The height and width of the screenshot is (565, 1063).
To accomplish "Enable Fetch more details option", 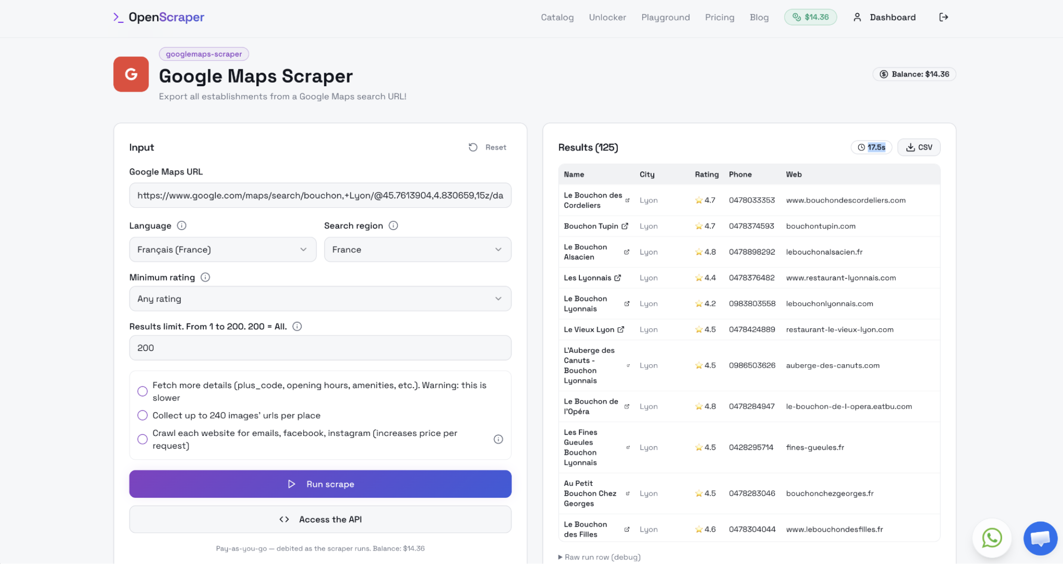I will [x=143, y=392].
